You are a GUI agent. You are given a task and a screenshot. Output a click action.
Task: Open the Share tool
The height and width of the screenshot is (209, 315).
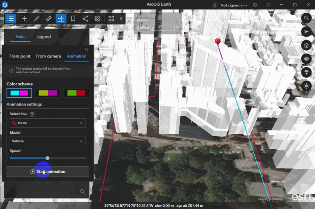(85, 19)
